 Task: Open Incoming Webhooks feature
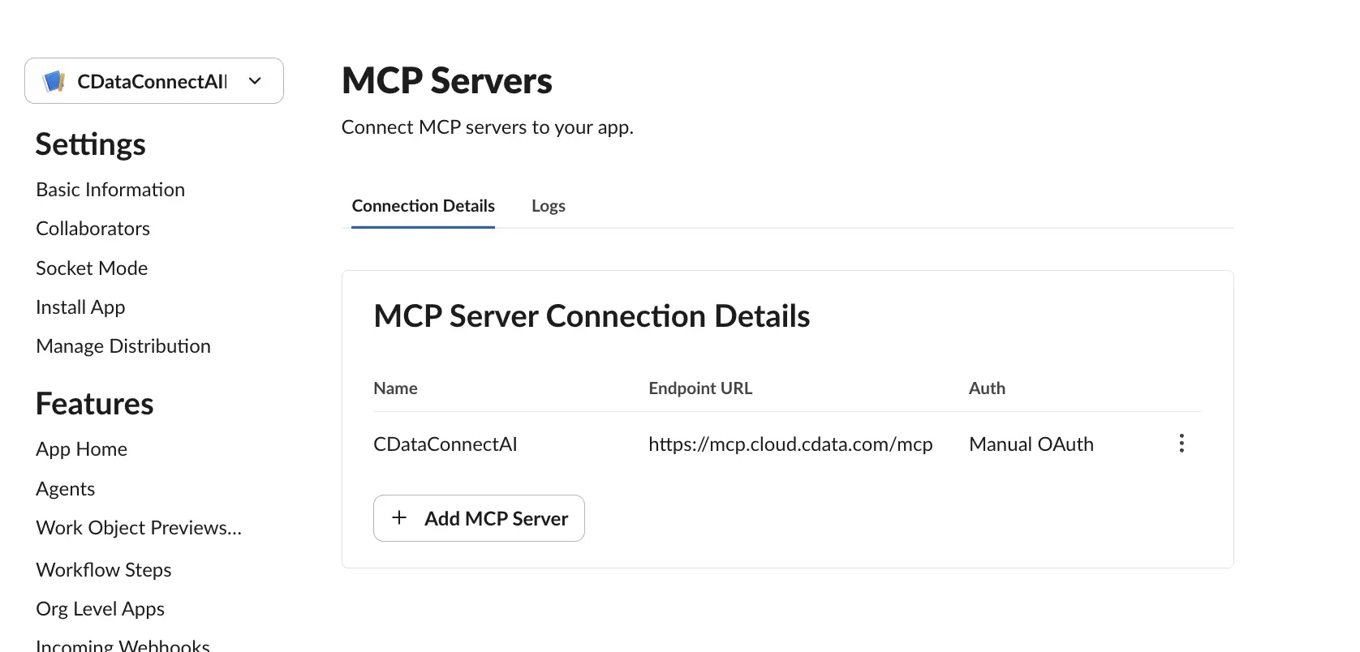point(123,646)
